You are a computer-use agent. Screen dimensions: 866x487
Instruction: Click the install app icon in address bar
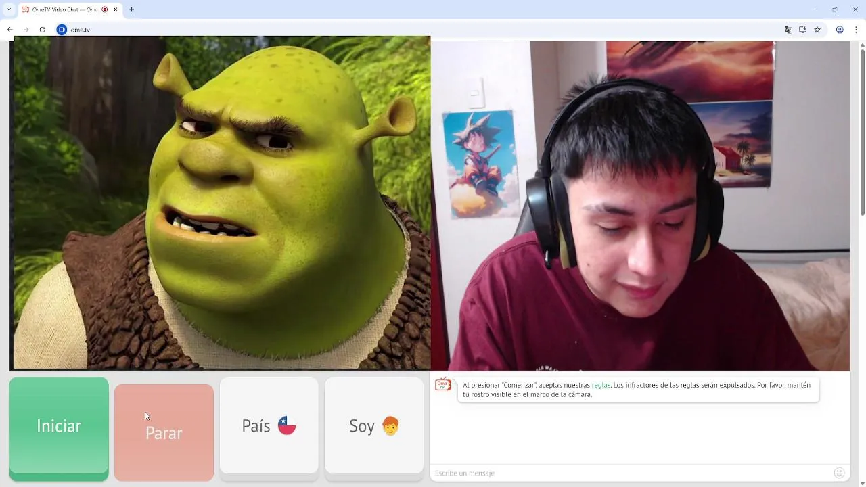[802, 30]
